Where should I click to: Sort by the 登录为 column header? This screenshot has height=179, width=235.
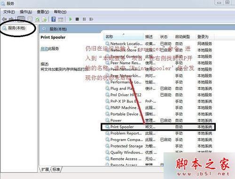(x=205, y=37)
